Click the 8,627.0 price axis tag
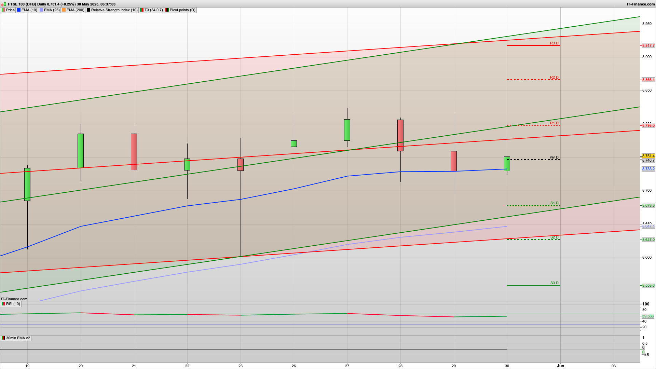 pos(648,240)
